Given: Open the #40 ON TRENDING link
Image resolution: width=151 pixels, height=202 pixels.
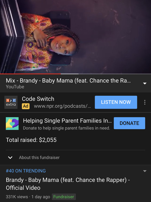Looking at the screenshot, I should [26, 171].
